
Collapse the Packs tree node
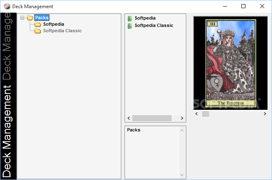22,18
